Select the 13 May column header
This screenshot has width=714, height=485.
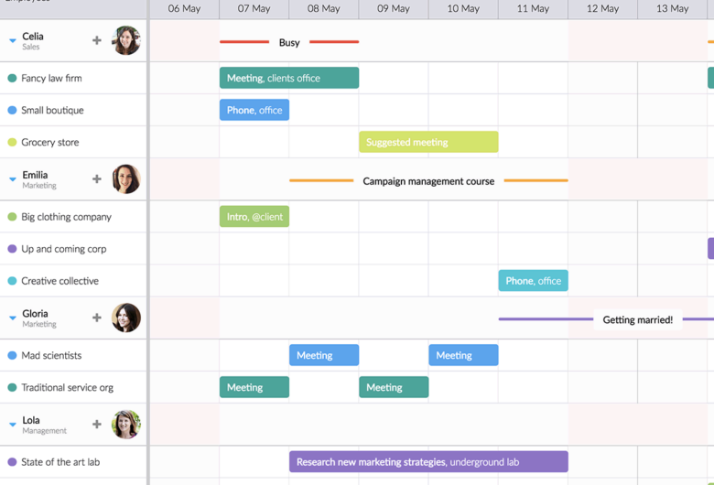672,8
